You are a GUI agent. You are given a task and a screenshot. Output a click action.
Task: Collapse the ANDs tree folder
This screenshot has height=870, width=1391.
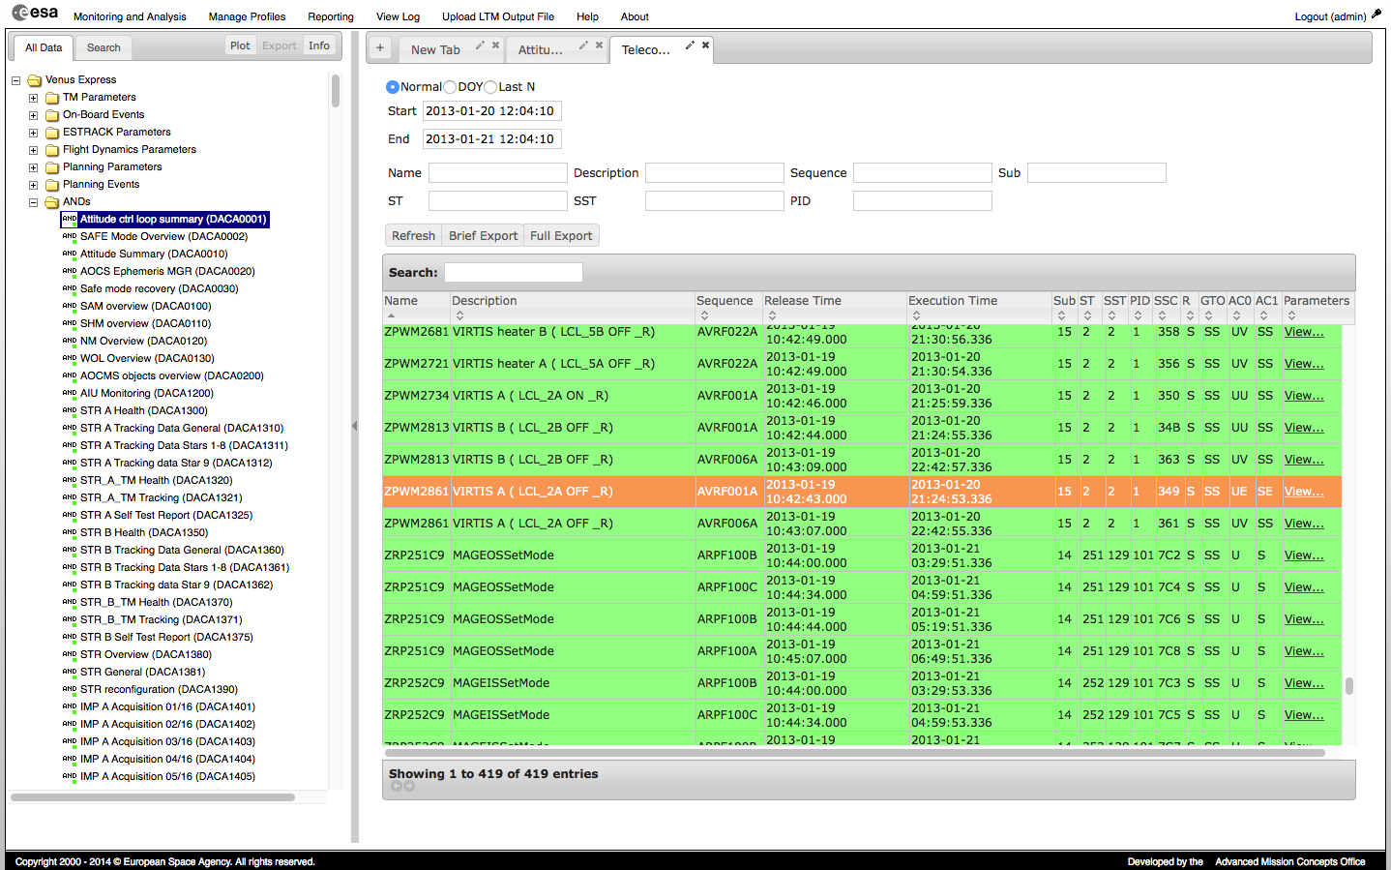tap(33, 202)
